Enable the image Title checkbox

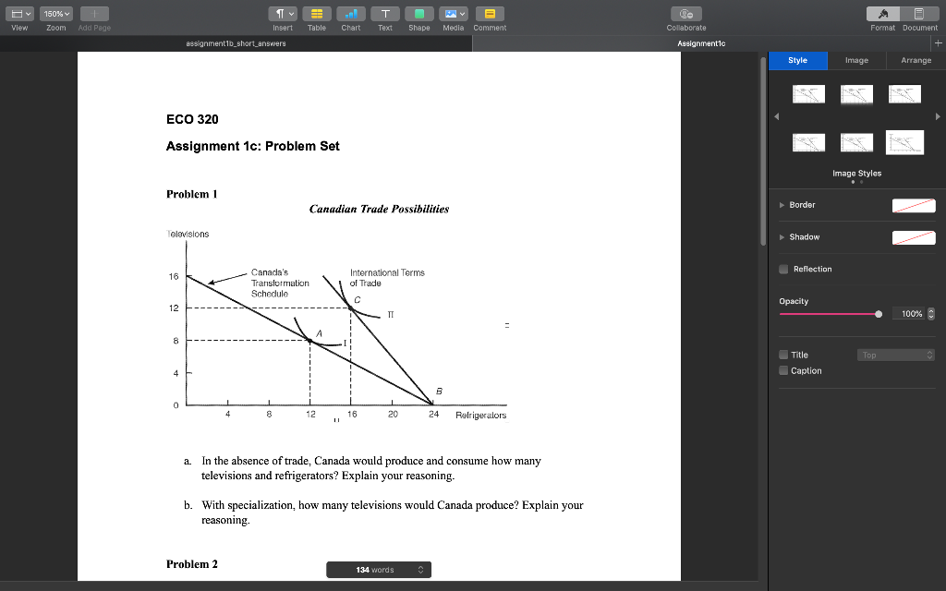coord(782,354)
